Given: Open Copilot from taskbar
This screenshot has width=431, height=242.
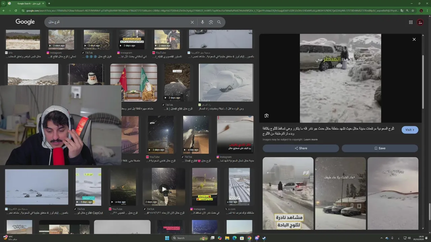Looking at the screenshot, I should click(x=220, y=238).
